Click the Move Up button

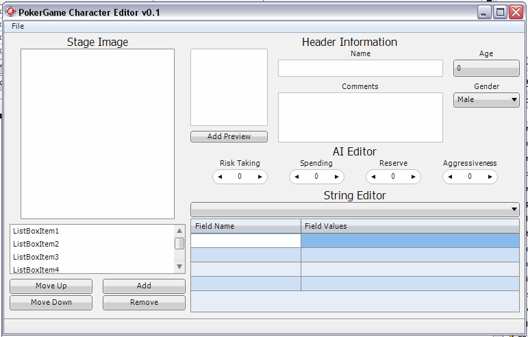(x=51, y=286)
